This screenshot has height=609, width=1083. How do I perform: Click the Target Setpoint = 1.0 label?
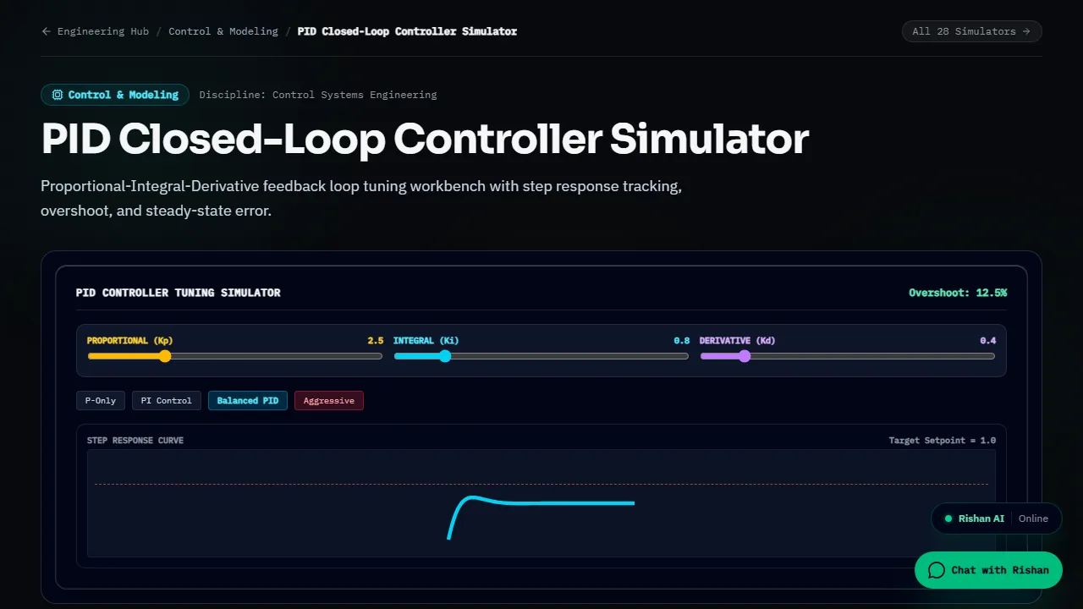pos(942,441)
